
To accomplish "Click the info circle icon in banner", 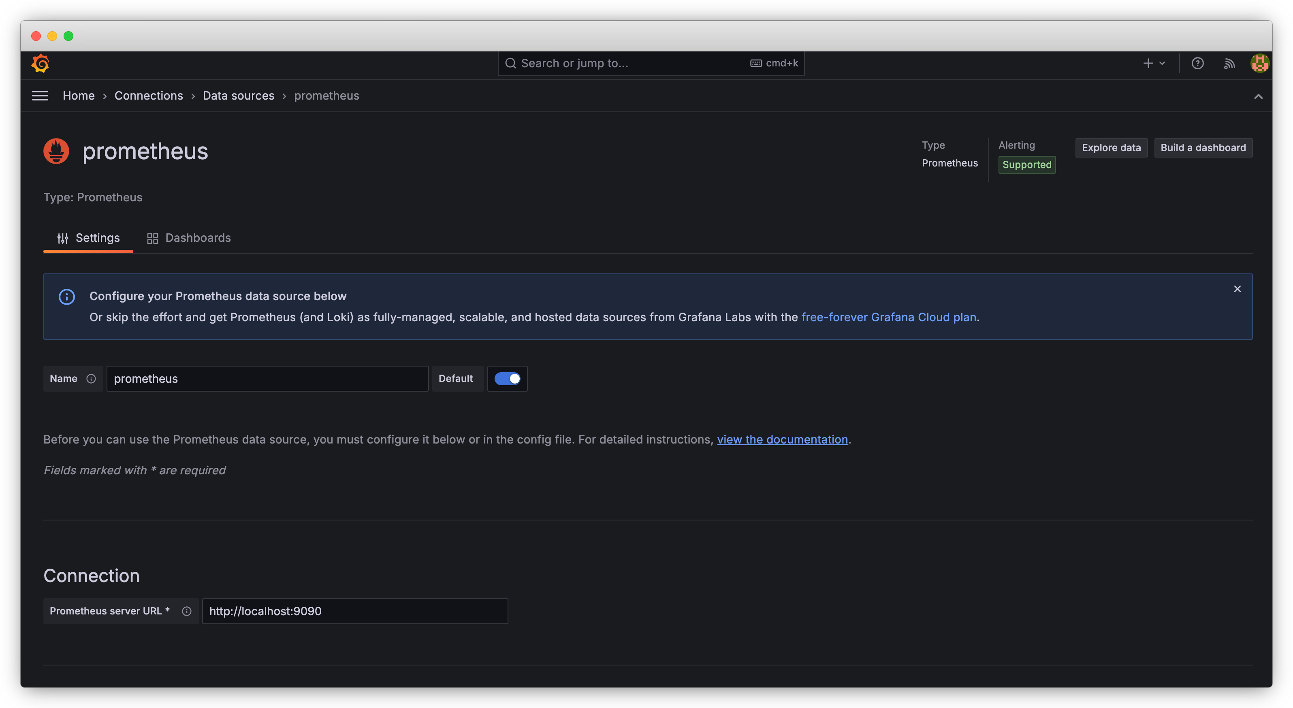I will click(x=67, y=296).
